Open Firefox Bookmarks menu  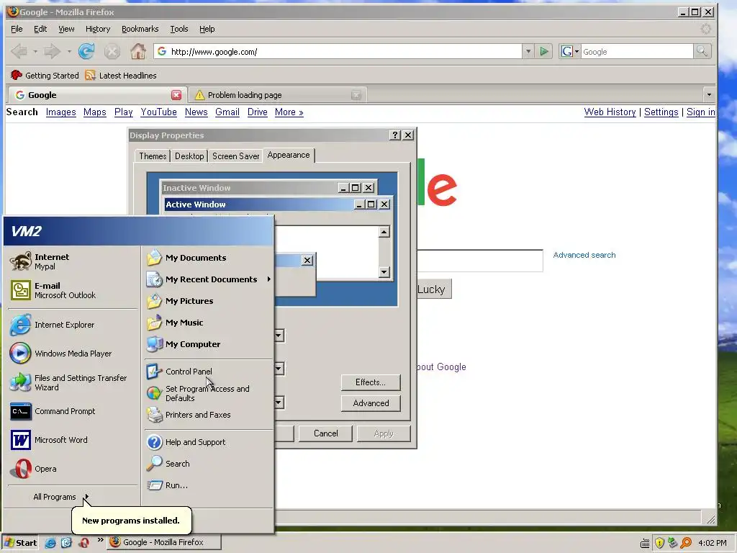(140, 29)
